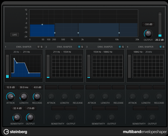This screenshot has height=136, width=168.
Task: Click band 3 empty attack value field
Action: coord(92,87)
